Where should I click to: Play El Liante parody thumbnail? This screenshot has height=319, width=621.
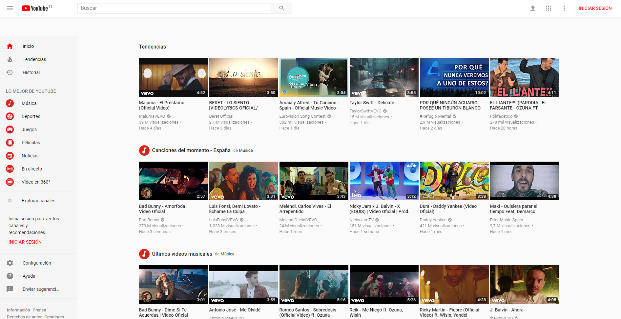tap(525, 77)
